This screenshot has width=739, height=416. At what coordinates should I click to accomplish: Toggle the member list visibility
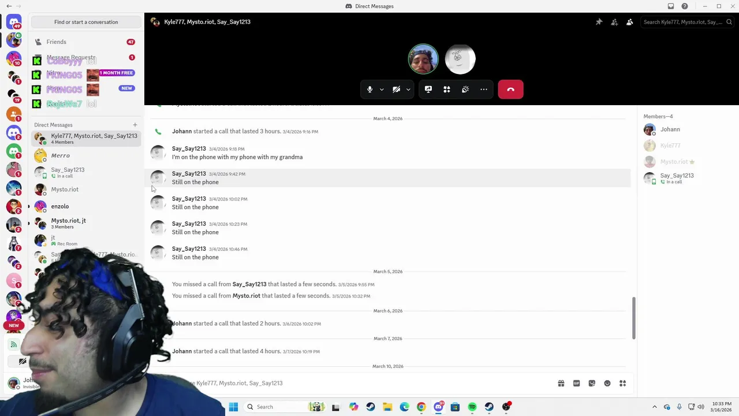pos(630,22)
